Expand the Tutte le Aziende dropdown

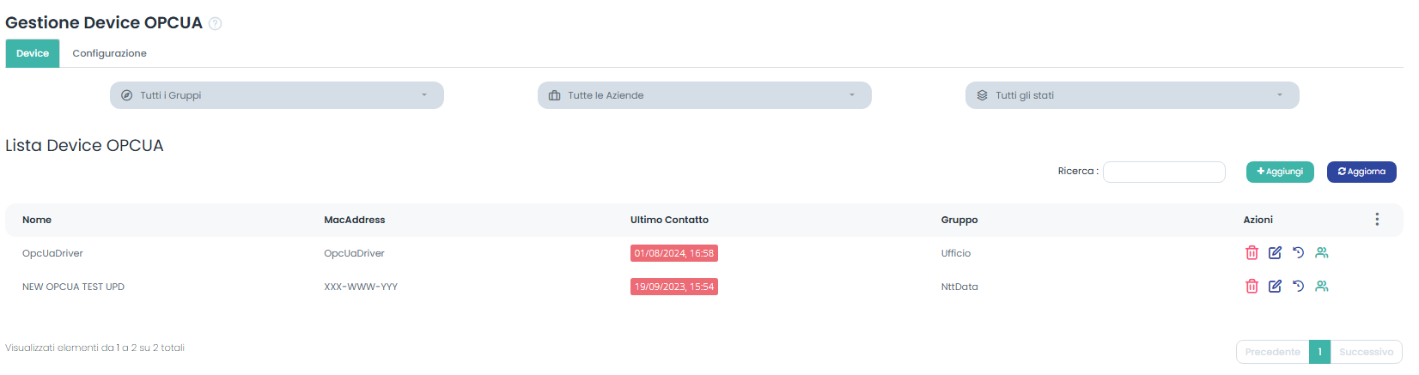[704, 95]
